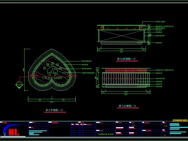This screenshot has height=141, width=188.
Task: Select the 茶几立面图1:15 elevation title
Action: (x=127, y=106)
